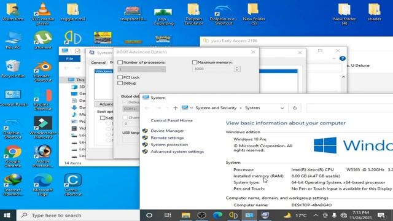Open Control Panel desktop icon
393x221 pixels.
[13, 98]
